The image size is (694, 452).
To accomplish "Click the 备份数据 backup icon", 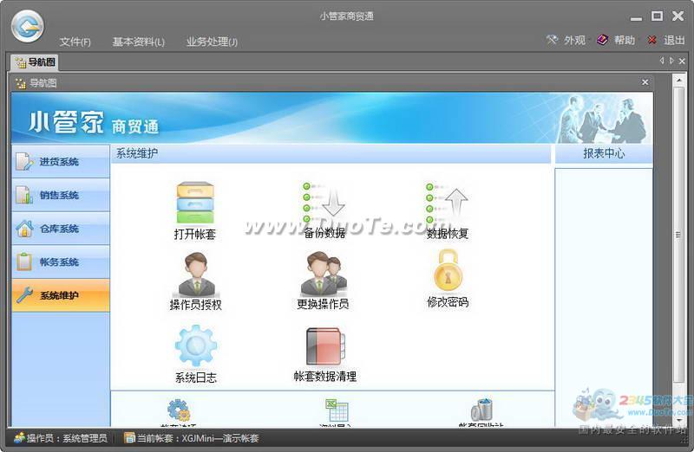I will (324, 203).
